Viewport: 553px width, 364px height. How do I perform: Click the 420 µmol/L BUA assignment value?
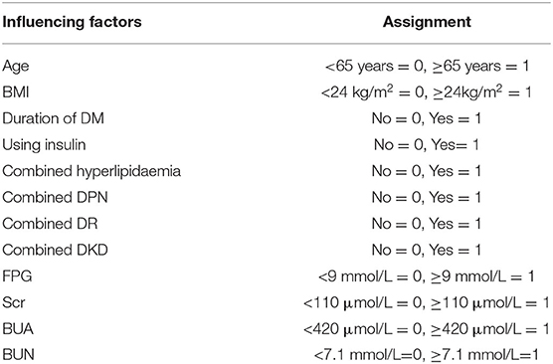[x=427, y=329]
